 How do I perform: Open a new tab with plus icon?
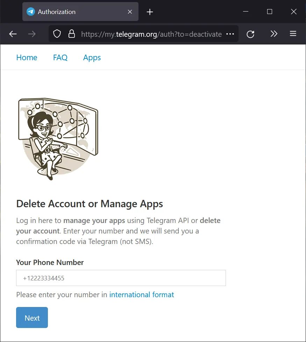click(x=150, y=12)
